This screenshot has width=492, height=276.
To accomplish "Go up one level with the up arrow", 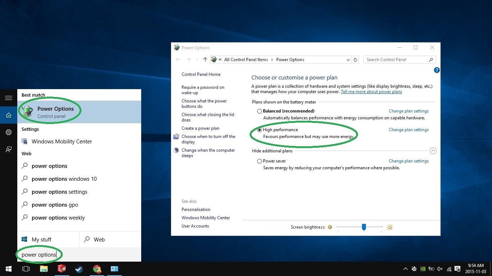I will point(205,60).
